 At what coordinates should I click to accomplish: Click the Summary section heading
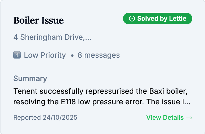point(30,78)
